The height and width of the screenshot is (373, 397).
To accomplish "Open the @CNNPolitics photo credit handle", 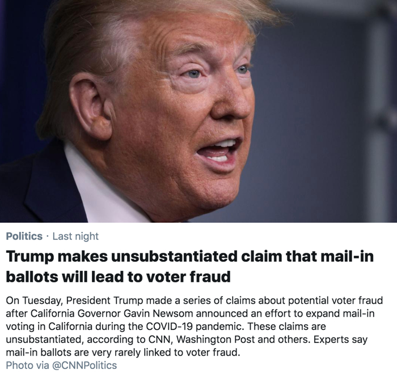I will tap(85, 365).
